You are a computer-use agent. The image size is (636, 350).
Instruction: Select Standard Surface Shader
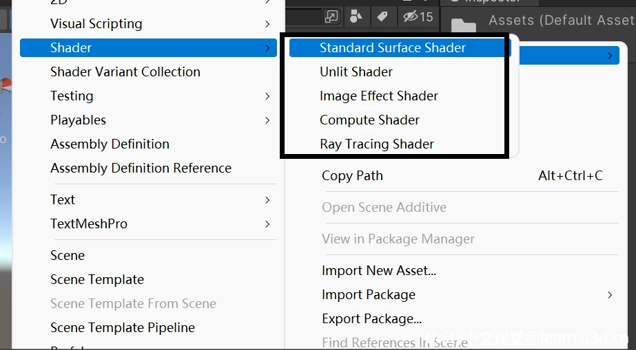tap(393, 48)
